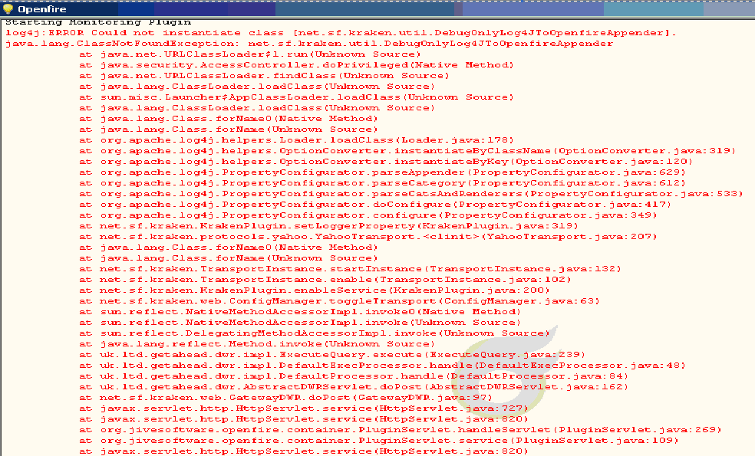Select the "Starting Monitoring Plugin" log line

coord(98,22)
